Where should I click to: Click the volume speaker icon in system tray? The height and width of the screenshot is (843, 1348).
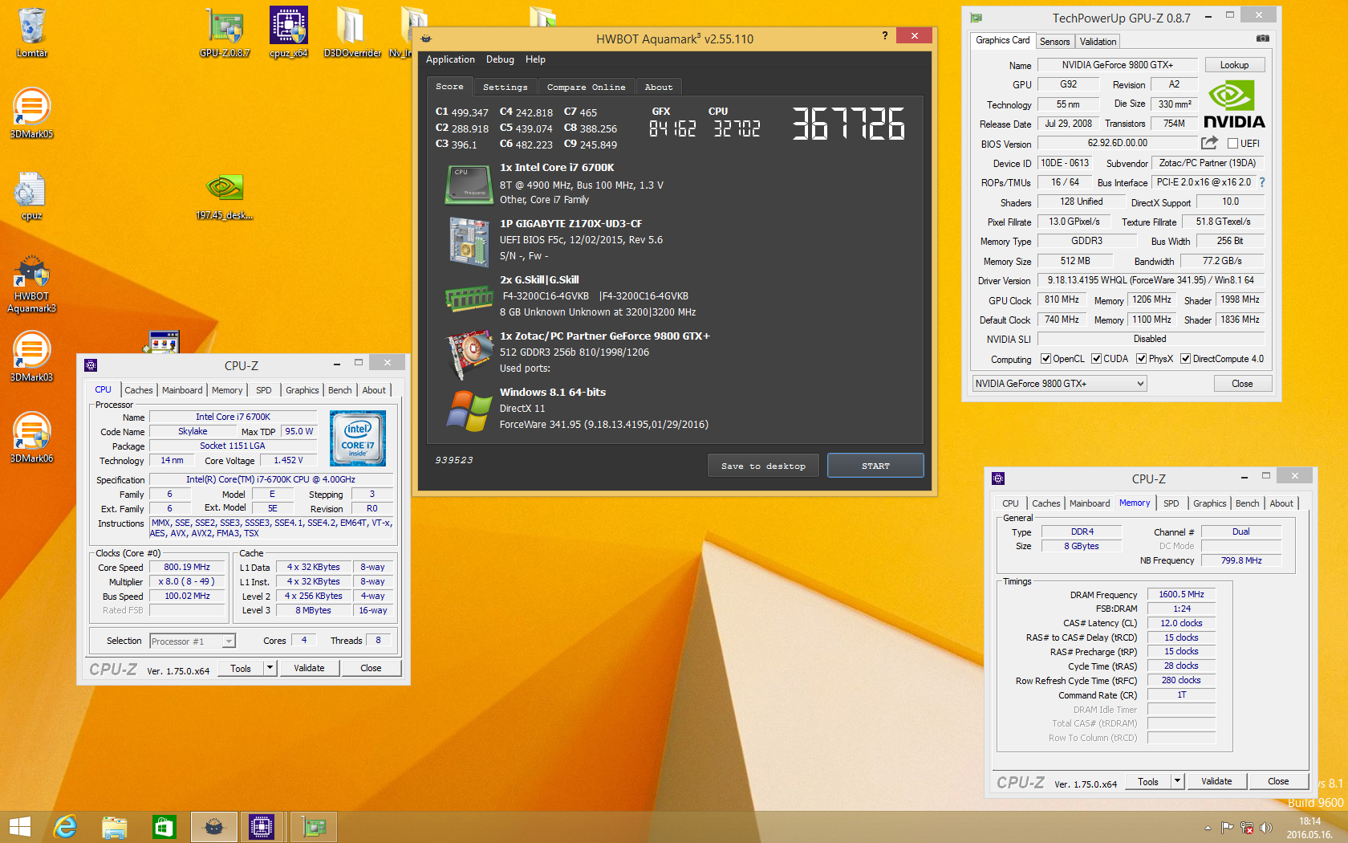(1266, 828)
